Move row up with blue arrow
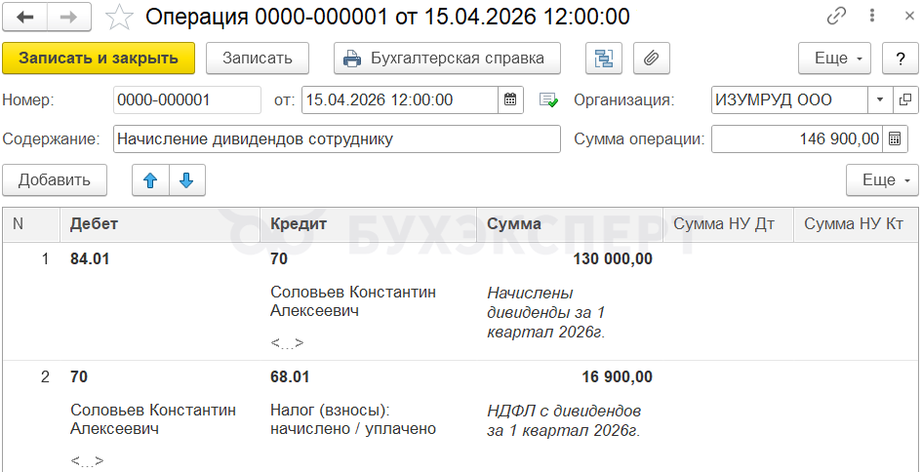The image size is (922, 472). (x=150, y=179)
